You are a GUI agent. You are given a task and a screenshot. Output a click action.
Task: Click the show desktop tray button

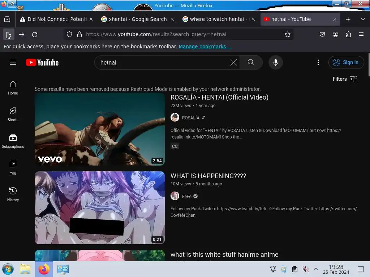361,269
